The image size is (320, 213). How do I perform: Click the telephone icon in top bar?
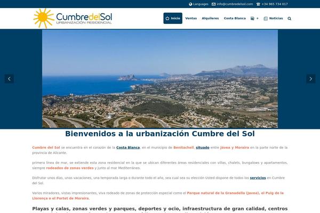point(258,4)
